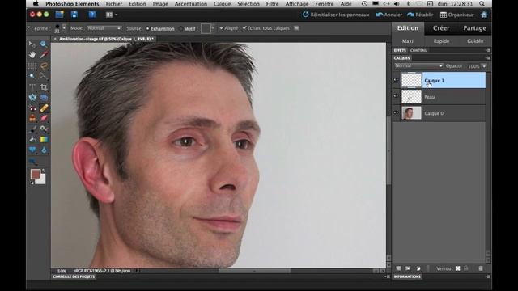Screen dimensions: 518x291
Task: Select the Brush tool
Action: pyautogui.click(x=32, y=129)
